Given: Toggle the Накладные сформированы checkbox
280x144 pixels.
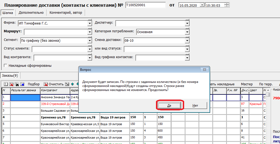Looking at the screenshot, I should (5, 66).
